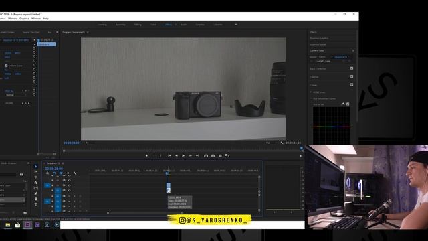Play the sequence in Program monitor
The height and width of the screenshot is (241, 428).
[x=183, y=155]
